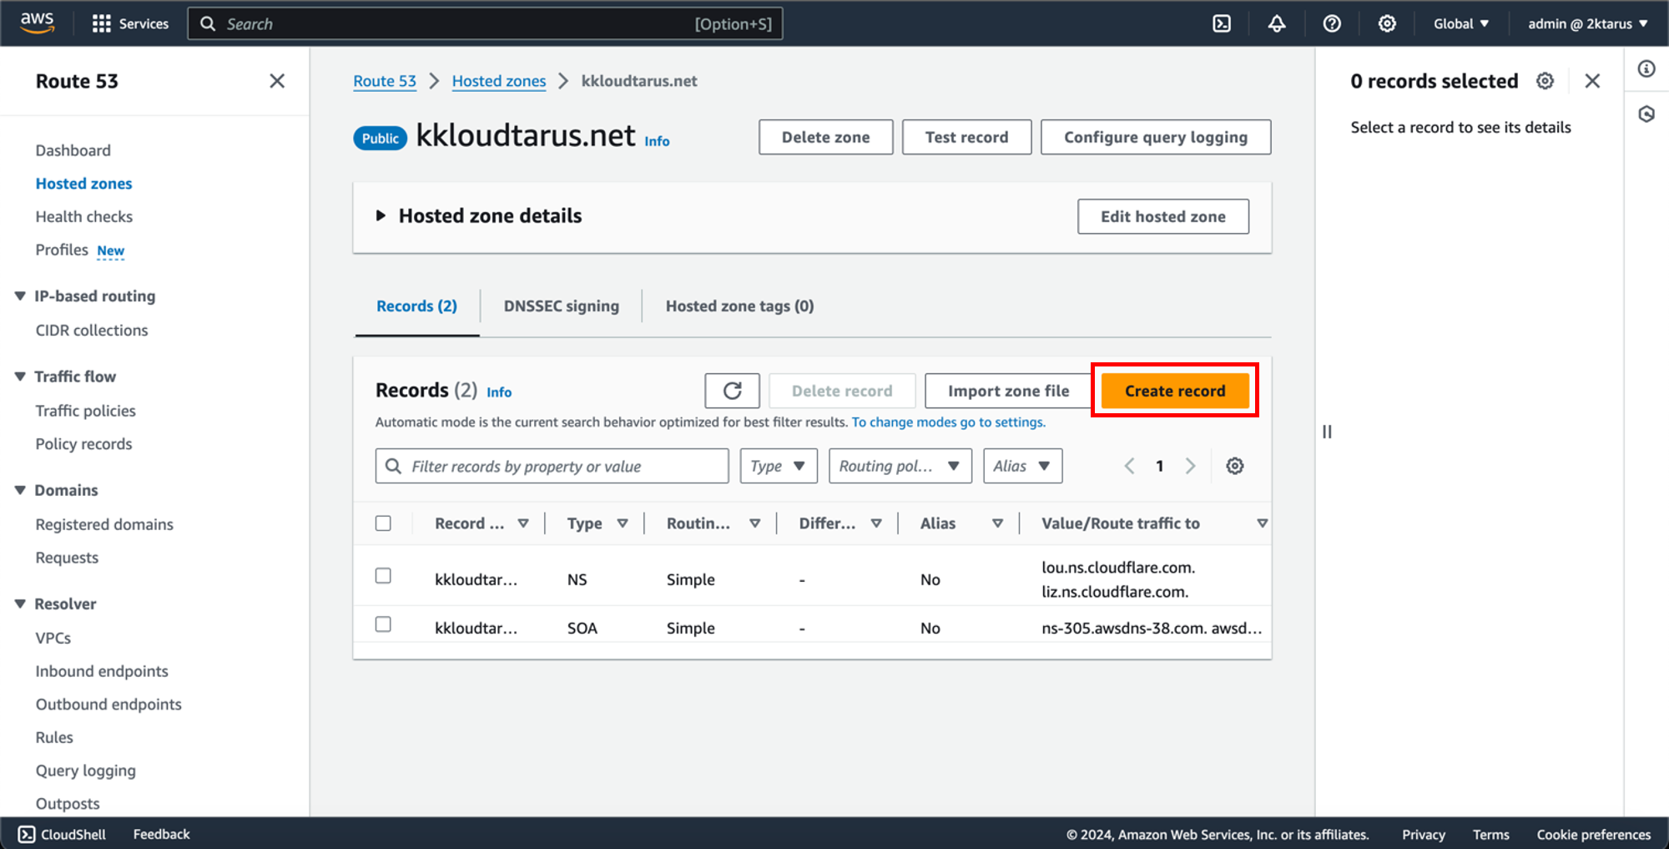Open the Global region dropdown
The height and width of the screenshot is (849, 1669).
tap(1461, 23)
